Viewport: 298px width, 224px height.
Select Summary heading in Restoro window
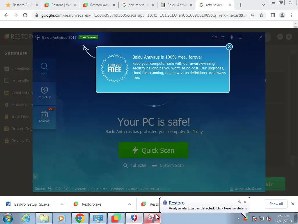(16, 53)
